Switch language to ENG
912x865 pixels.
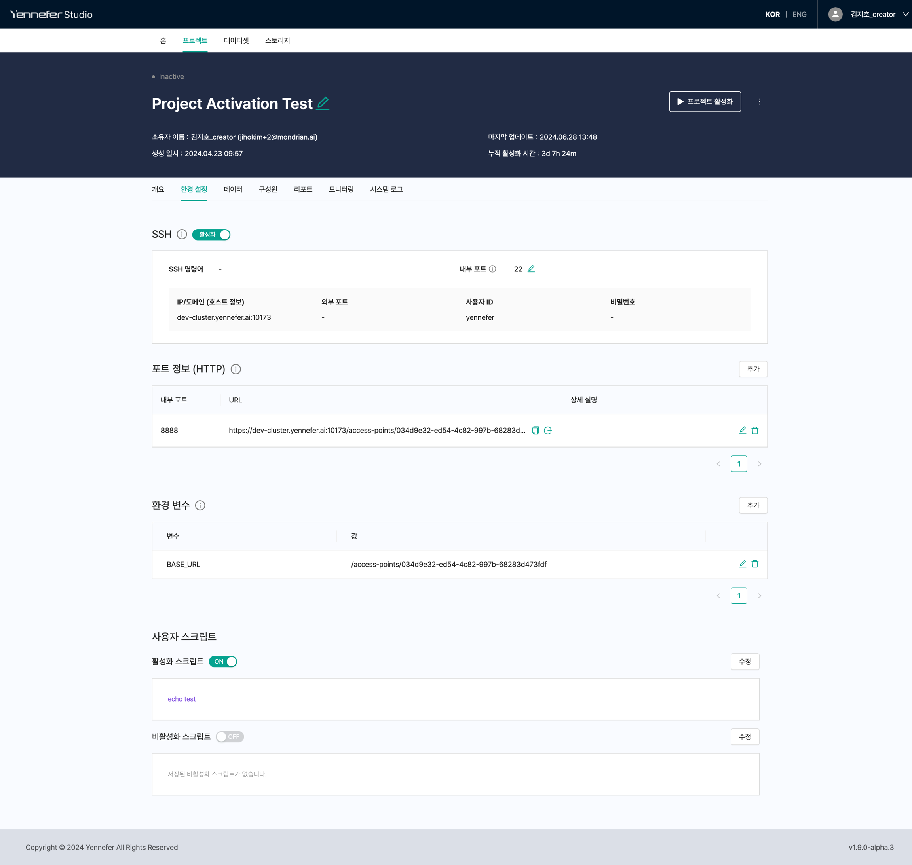799,14
